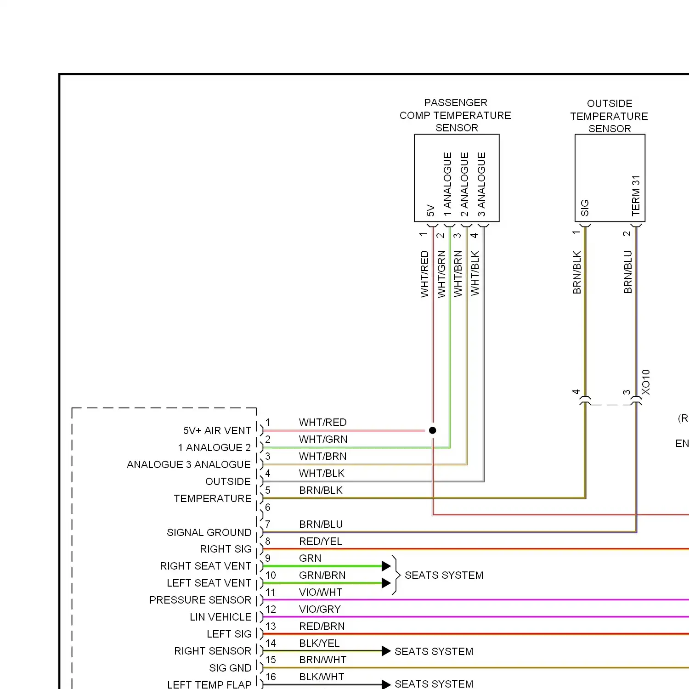
Task: Click the LIN VEHICLE module pin label
Action: pyautogui.click(x=220, y=617)
